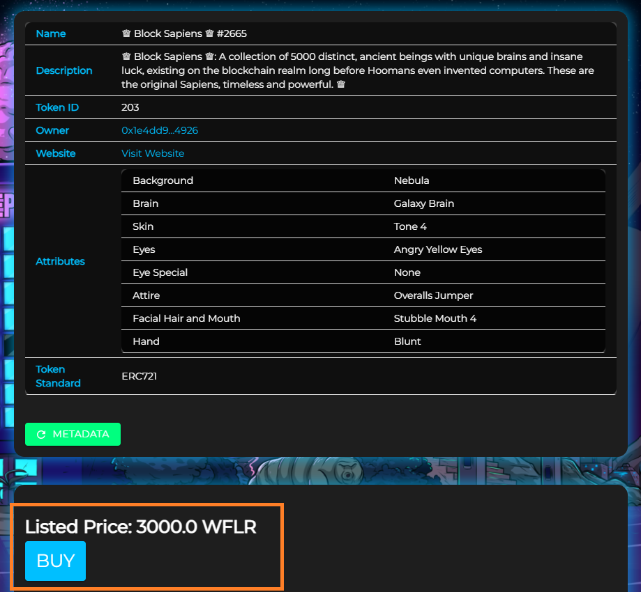Click the refresh icon on the METADATA button
641x592 pixels.
[41, 435]
